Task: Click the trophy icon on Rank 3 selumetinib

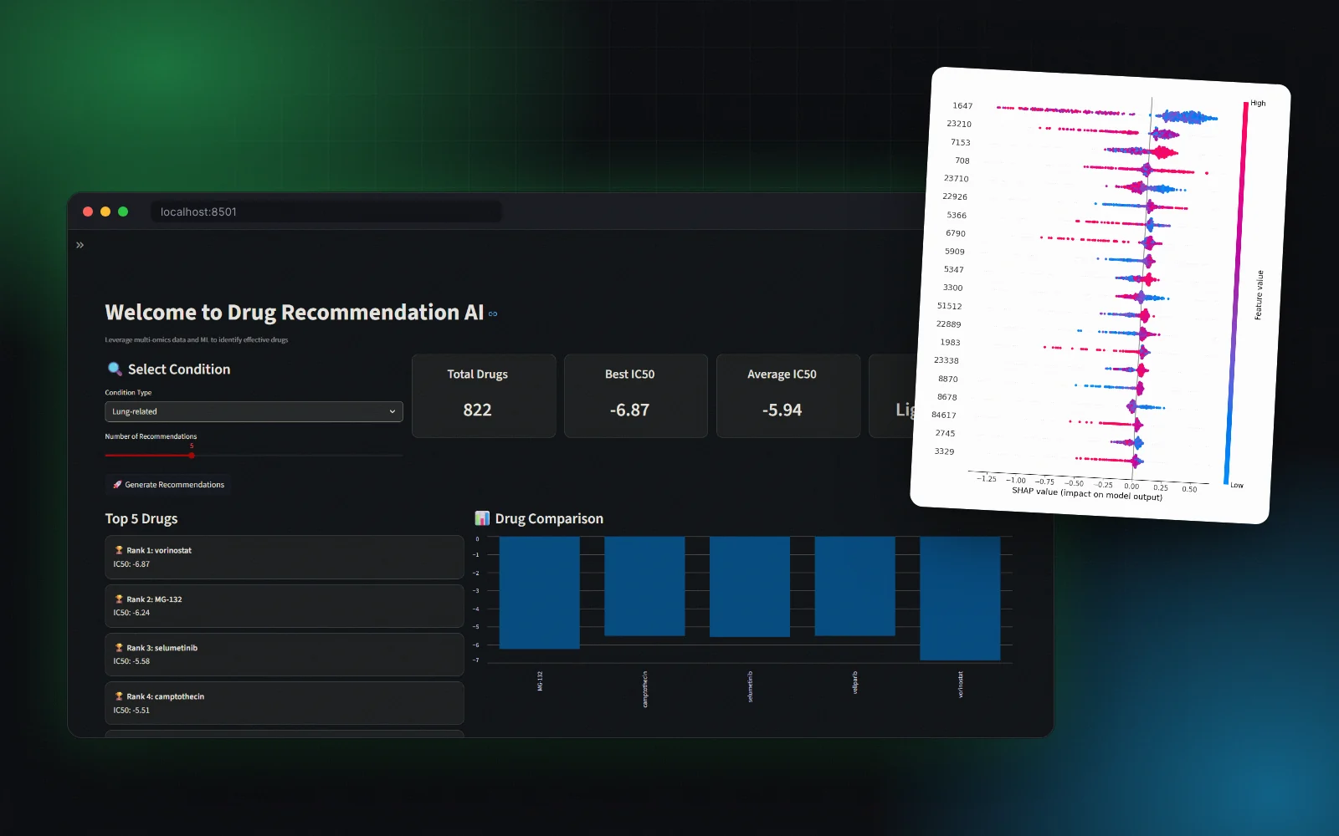Action: pos(119,648)
